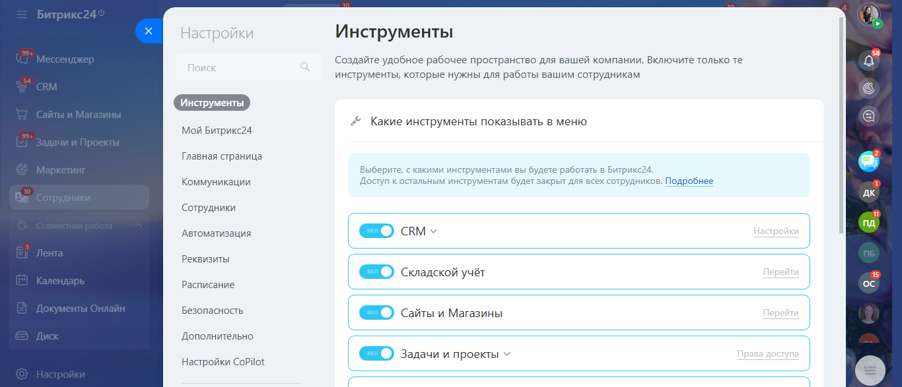902x387 pixels.
Task: Open the Календарь label in the left menu
Action: (61, 281)
